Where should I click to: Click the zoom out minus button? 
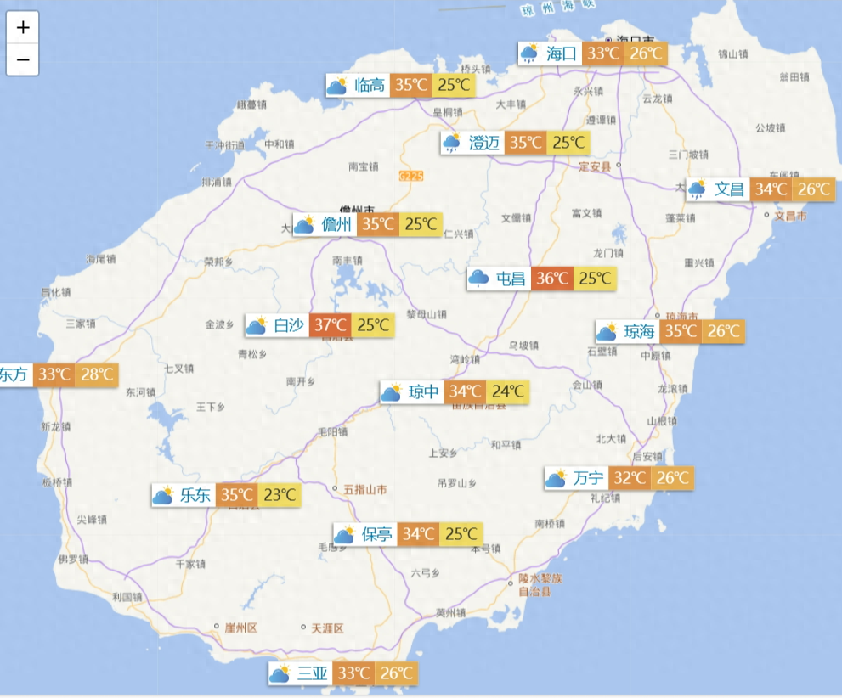coord(23,59)
